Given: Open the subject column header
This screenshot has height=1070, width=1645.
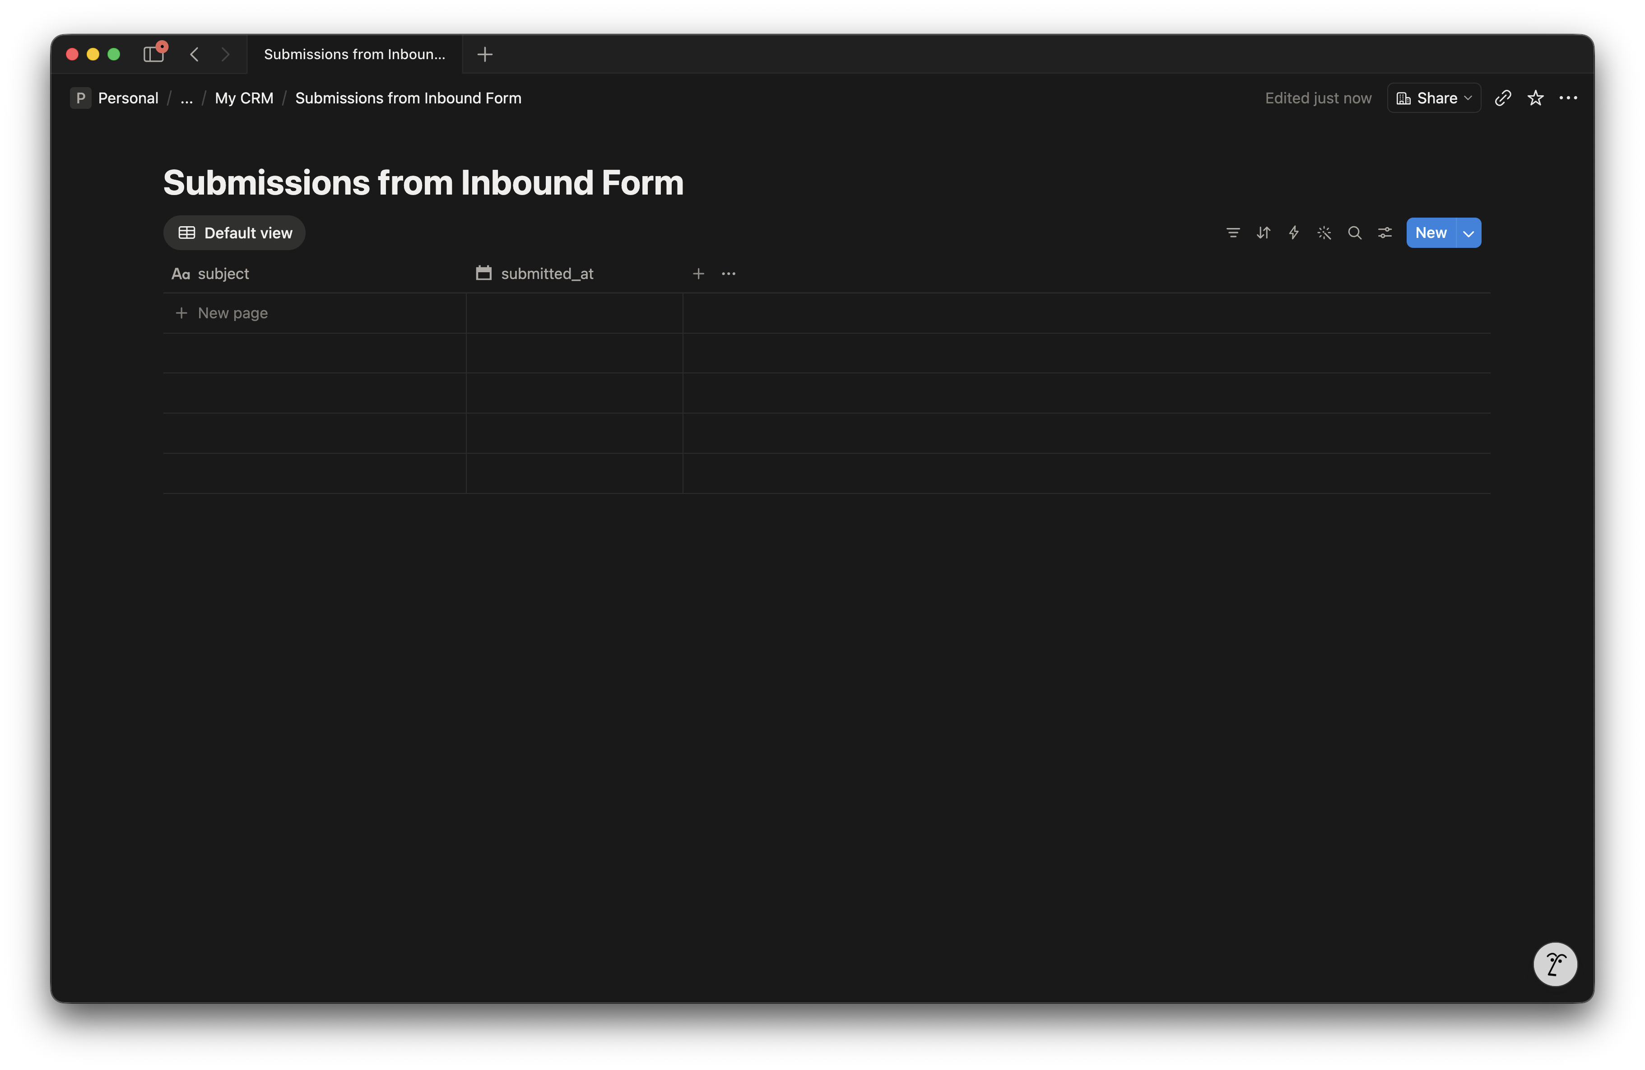Looking at the screenshot, I should (x=315, y=274).
